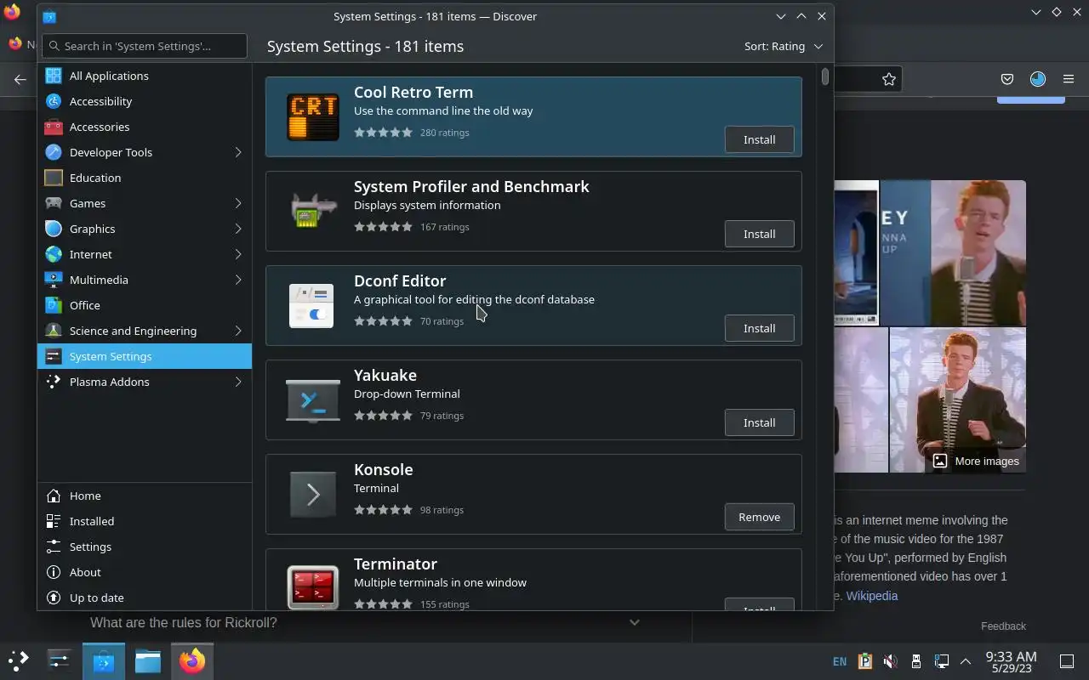Save page to Pocket in Firefox

coord(1007,79)
